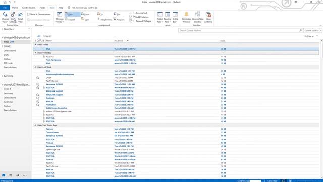Open the Duolingo email row
The width and height of the screenshot is (323, 182).
pyautogui.click(x=176, y=98)
